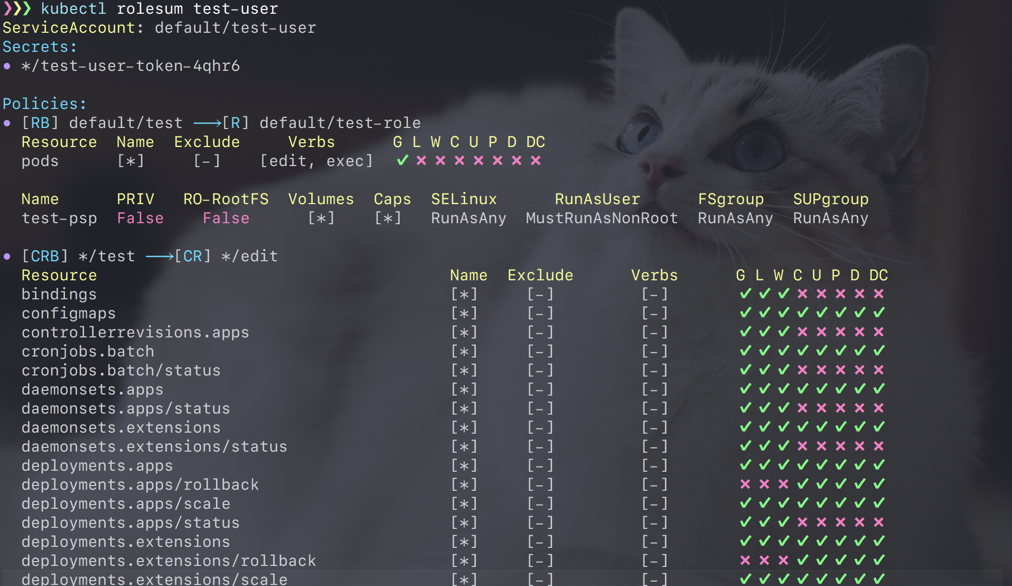Screen dimensions: 1012x586
Task: Click the 'kubectl rolesum test-user' command text
Action: tap(159, 9)
